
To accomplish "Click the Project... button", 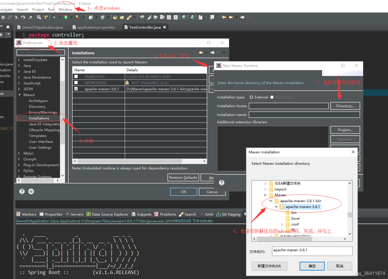I will 345,130.
